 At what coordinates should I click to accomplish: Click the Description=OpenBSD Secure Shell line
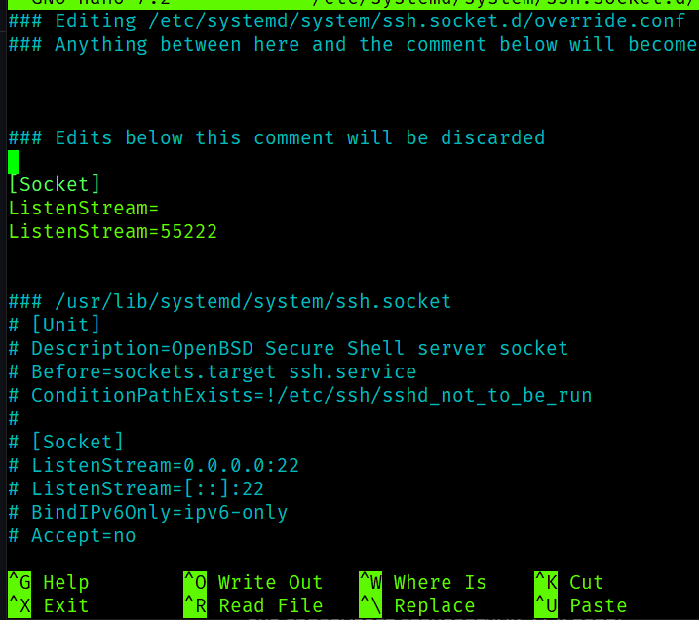(x=292, y=349)
